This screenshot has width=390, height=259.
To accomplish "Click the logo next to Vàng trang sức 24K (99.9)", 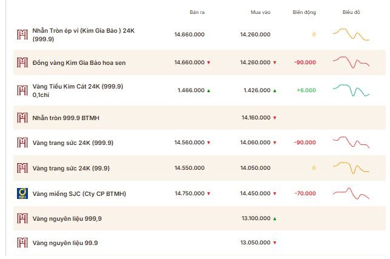I will pos(22,168).
